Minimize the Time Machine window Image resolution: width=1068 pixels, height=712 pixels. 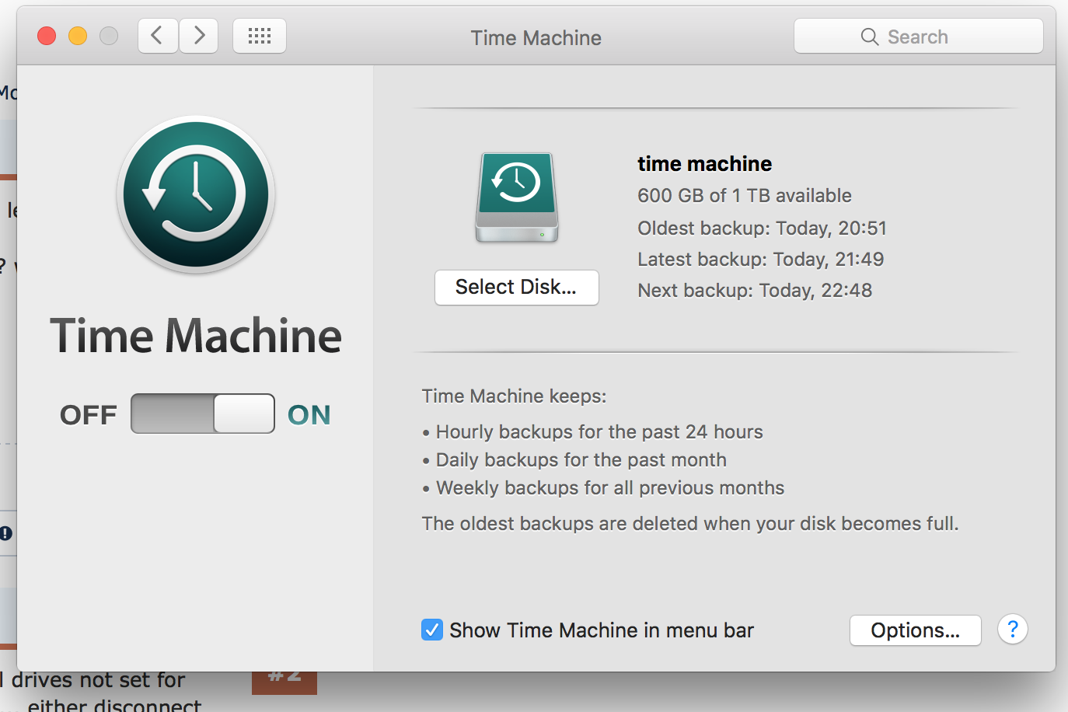(78, 36)
